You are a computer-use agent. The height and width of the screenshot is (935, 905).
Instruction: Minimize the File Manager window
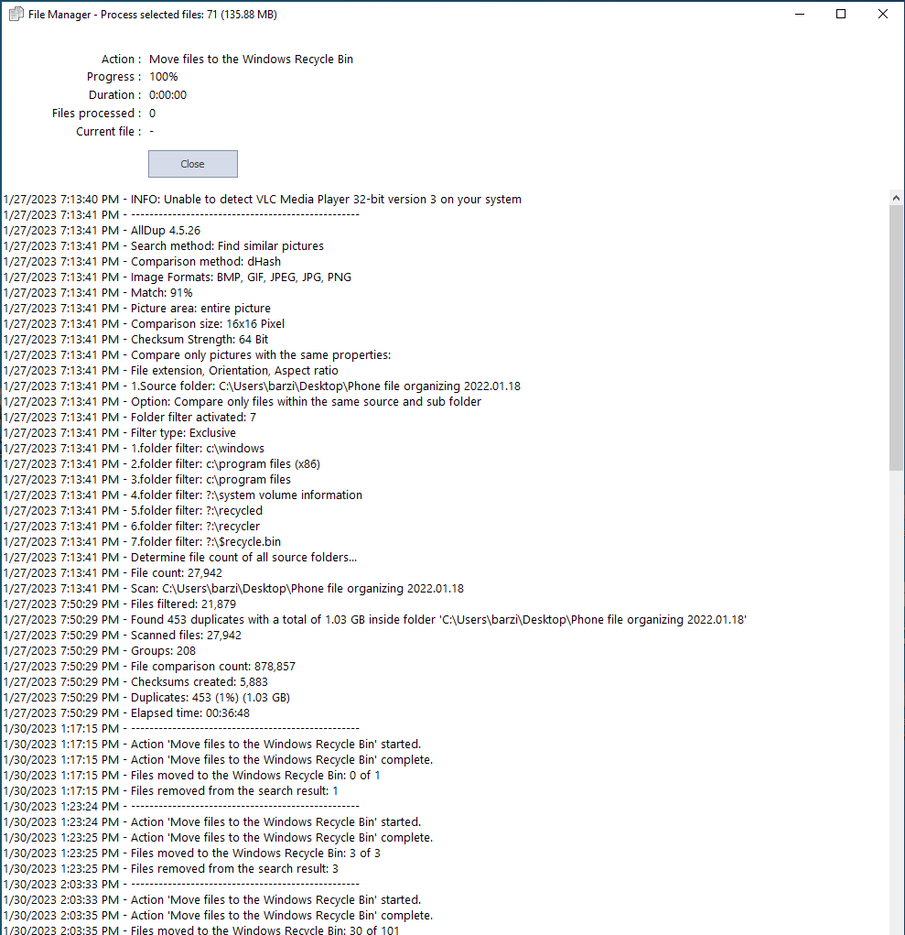point(799,14)
